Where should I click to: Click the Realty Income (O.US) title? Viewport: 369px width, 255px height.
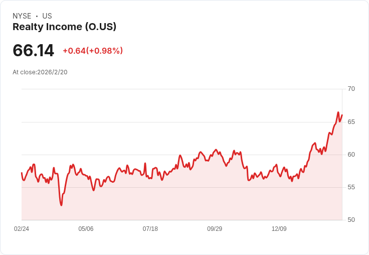(64, 27)
